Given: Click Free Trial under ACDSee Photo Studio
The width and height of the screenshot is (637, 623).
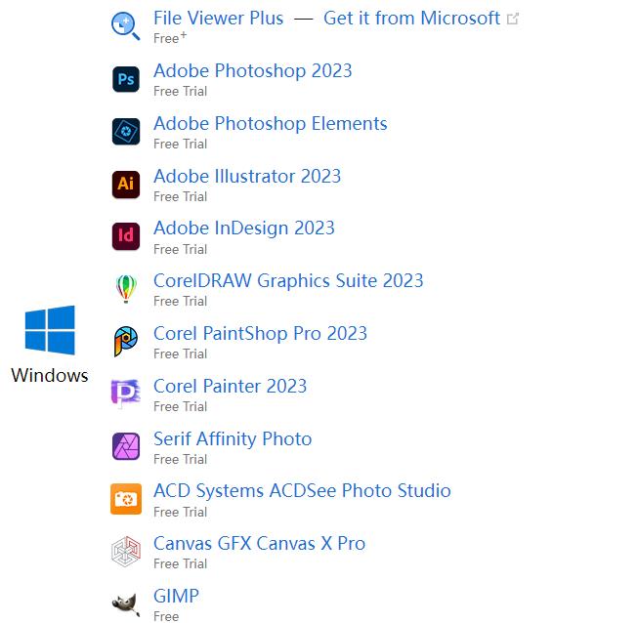Looking at the screenshot, I should (181, 512).
